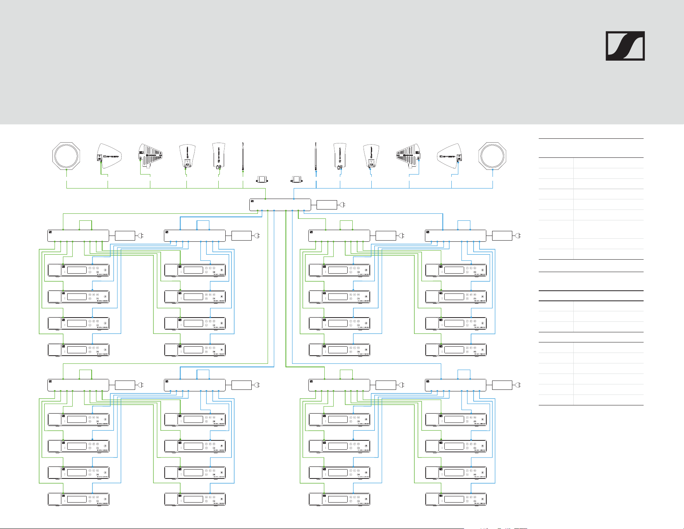
Task: Select the third blue-wired antenna counting from the rod
Action: point(371,156)
